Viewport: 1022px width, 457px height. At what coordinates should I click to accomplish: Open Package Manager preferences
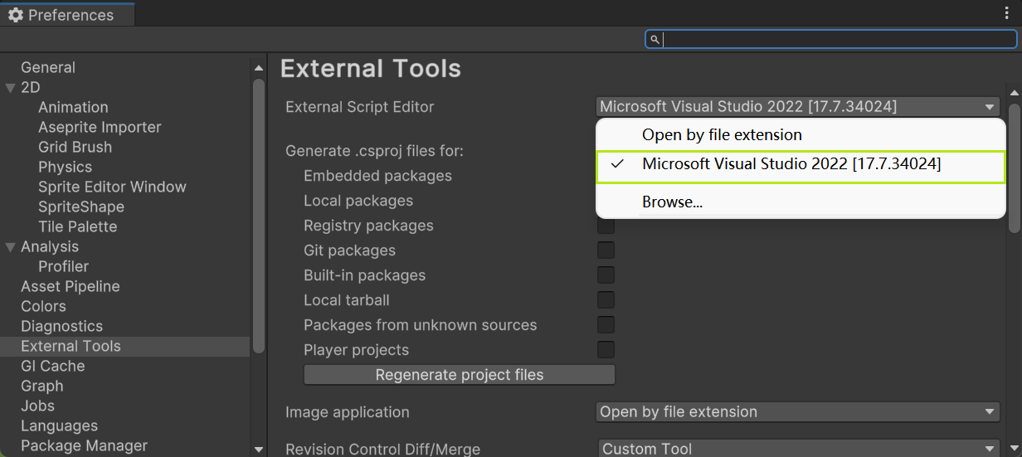click(84, 445)
